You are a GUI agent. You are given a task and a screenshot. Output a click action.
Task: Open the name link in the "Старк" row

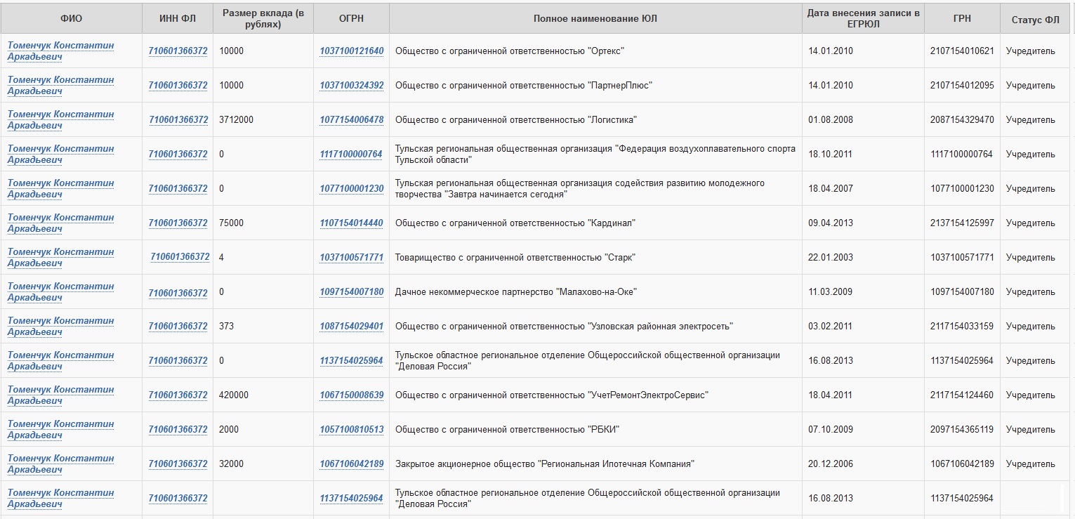tap(60, 257)
